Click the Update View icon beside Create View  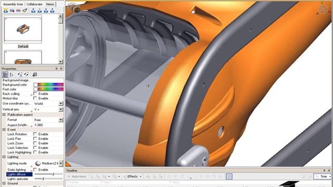click(12, 10)
